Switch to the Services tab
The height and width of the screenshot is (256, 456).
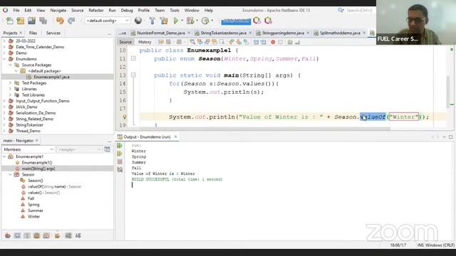pyautogui.click(x=53, y=33)
